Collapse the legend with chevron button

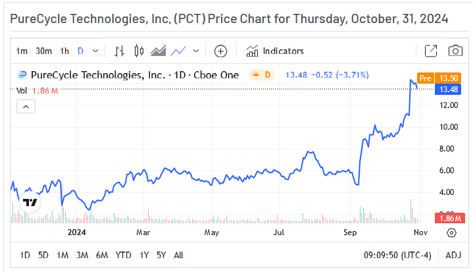[x=26, y=106]
